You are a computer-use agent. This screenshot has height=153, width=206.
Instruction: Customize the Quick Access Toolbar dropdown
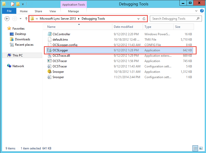point(23,4)
